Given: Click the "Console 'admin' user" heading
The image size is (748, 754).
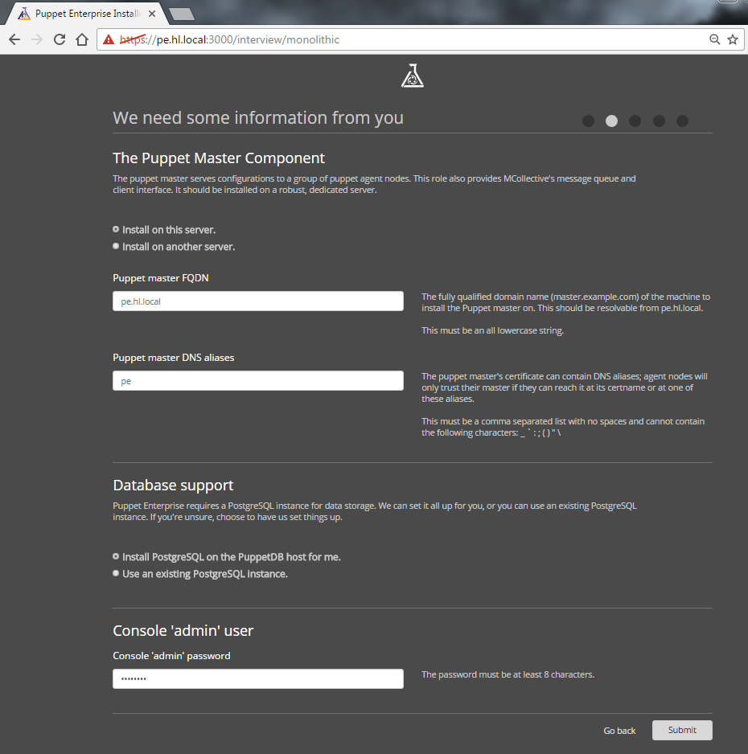Looking at the screenshot, I should pyautogui.click(x=183, y=630).
